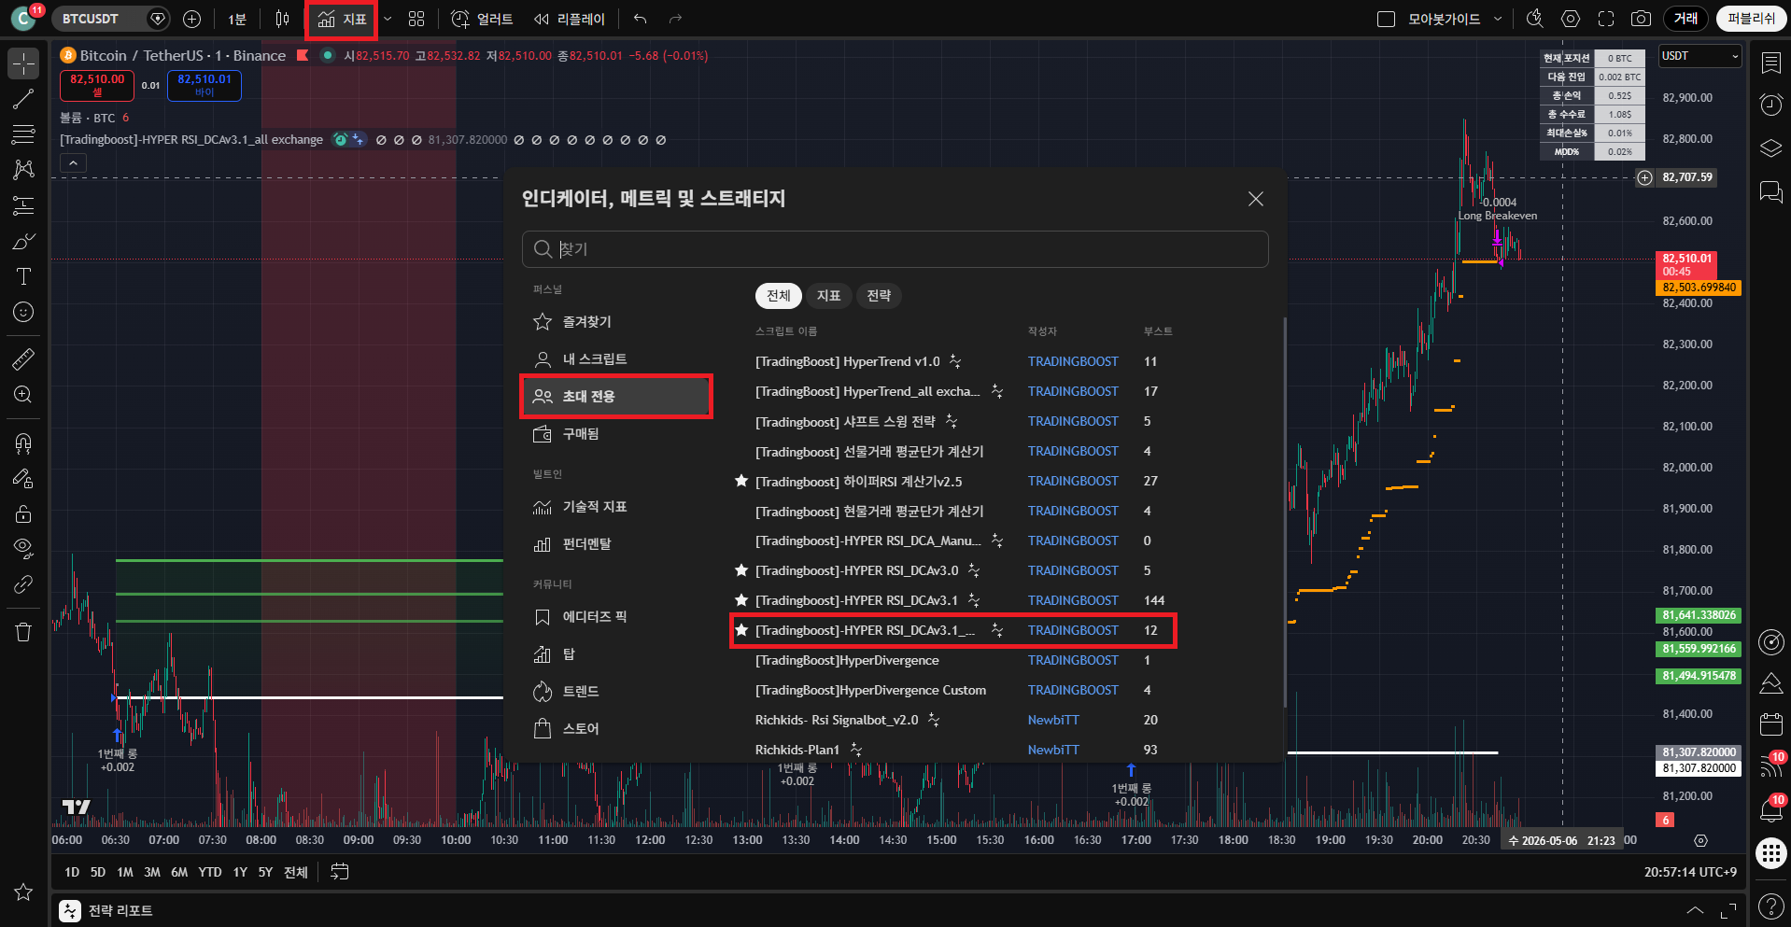Unfavorite the HYPER RSI_DCAv3.1 row with 144 boosts
Viewport: 1791px width, 927px height.
741,600
